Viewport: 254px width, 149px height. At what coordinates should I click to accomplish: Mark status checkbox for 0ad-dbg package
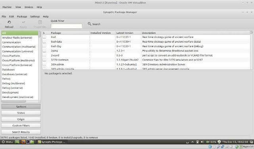point(44,46)
